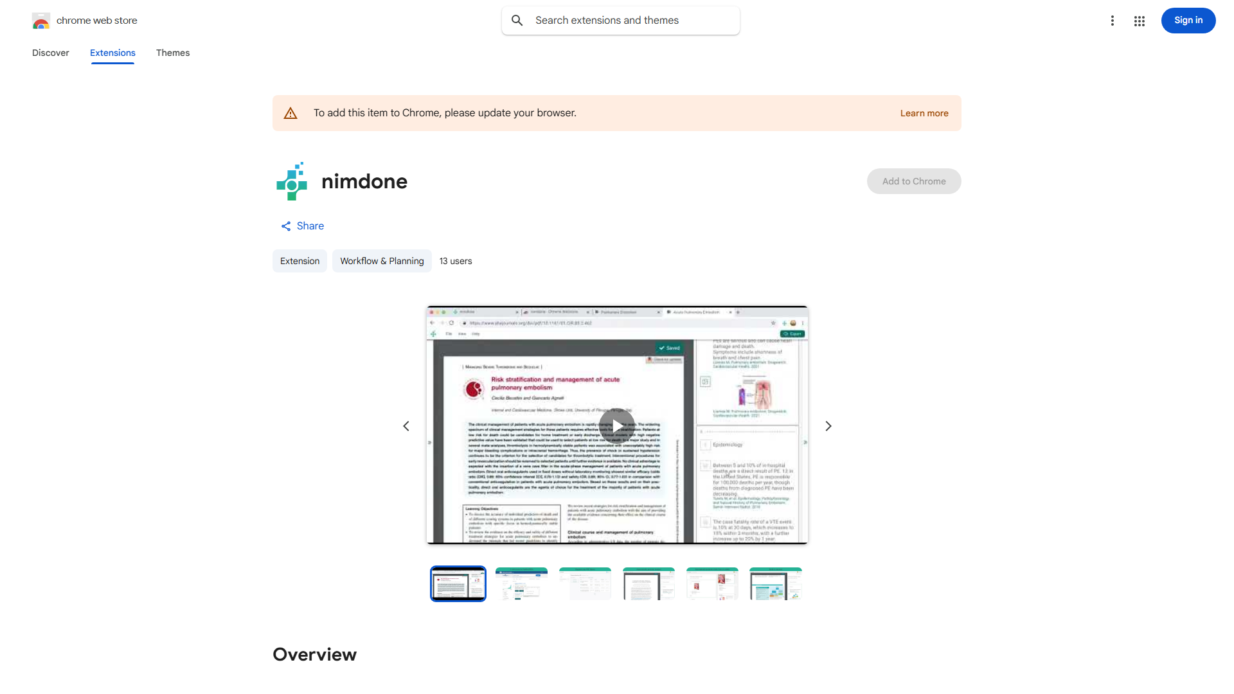Click the Share icon
The width and height of the screenshot is (1234, 694).
coord(286,226)
